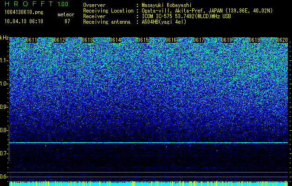This screenshot has width=292, height=186.
Task: Select the filename 1004130610.png
Action: point(24,12)
